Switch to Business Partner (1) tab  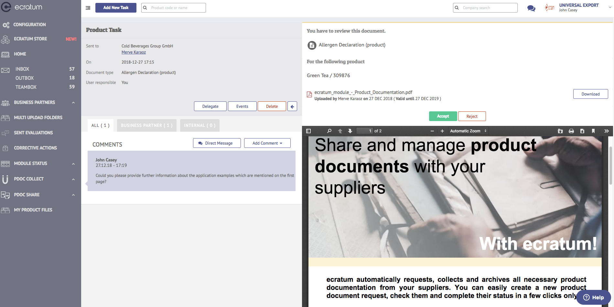pos(147,126)
